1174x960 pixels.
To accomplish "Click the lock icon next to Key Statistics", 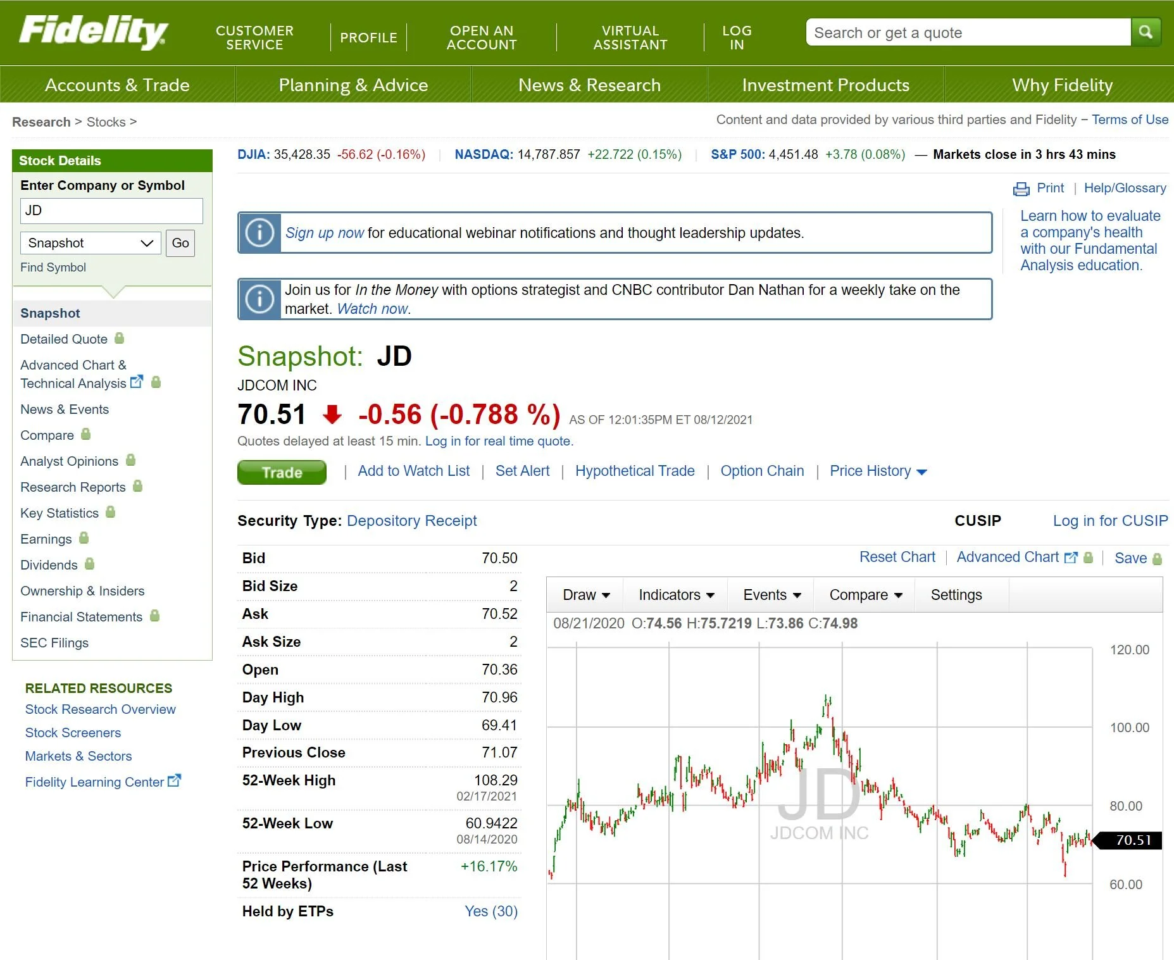I will click(111, 511).
